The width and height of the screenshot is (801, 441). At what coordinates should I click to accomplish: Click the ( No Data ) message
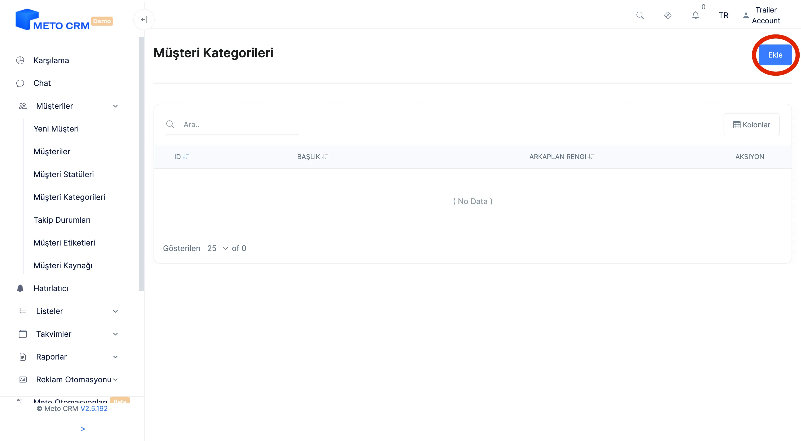pos(473,201)
